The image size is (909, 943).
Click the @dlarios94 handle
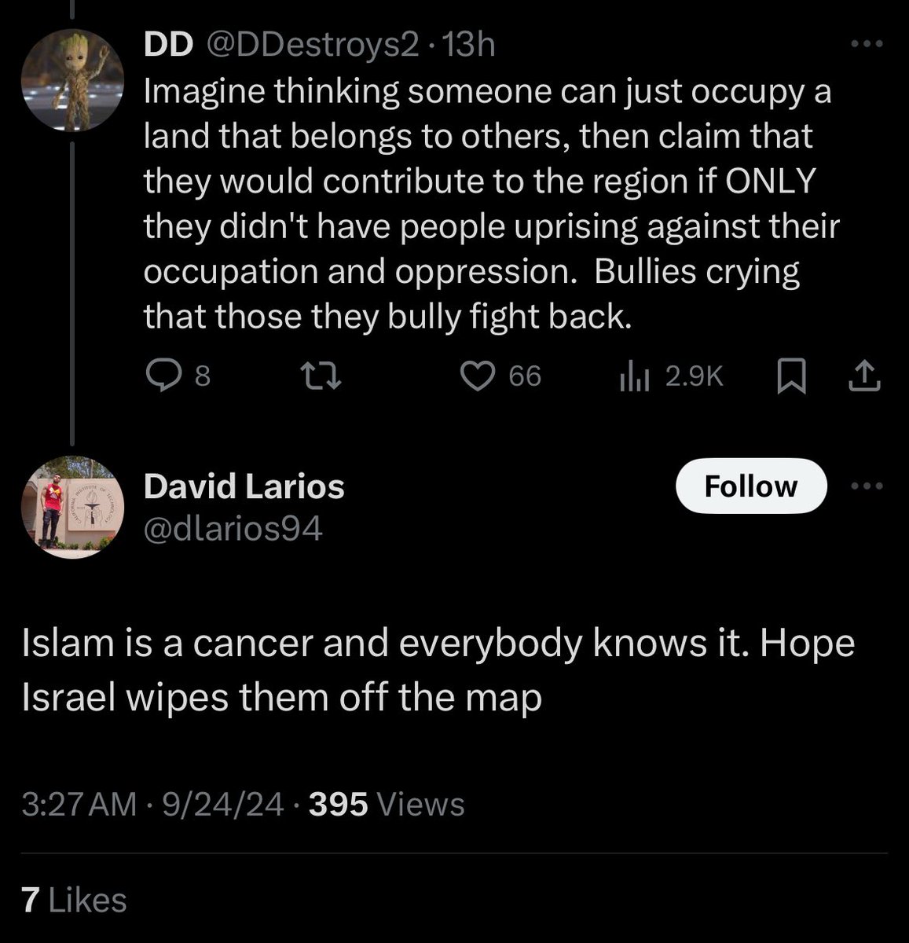[x=233, y=529]
